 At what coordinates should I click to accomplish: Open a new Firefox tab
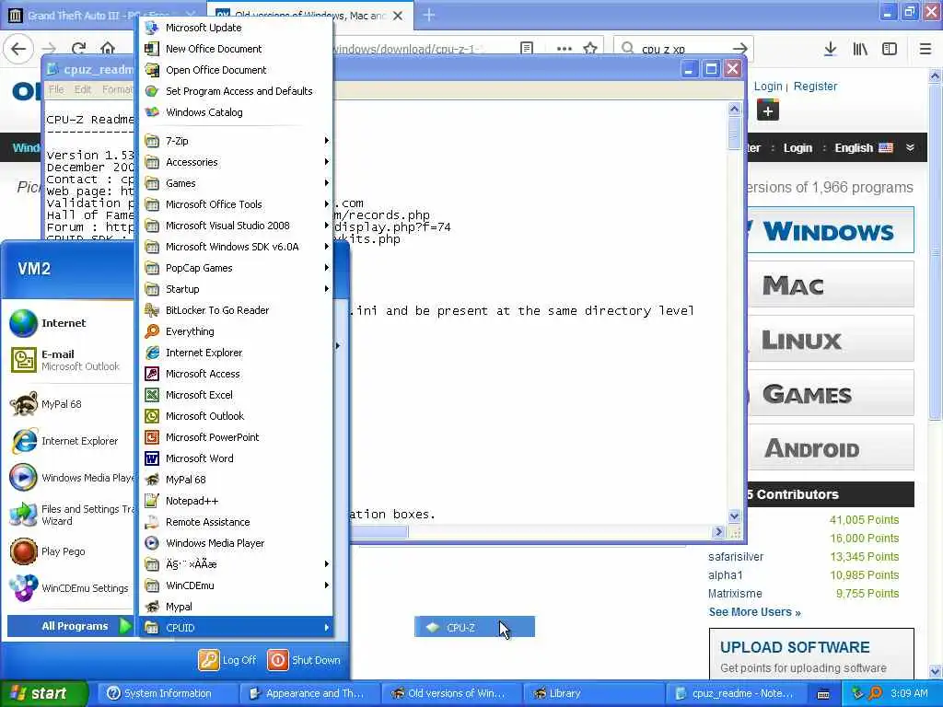(429, 15)
